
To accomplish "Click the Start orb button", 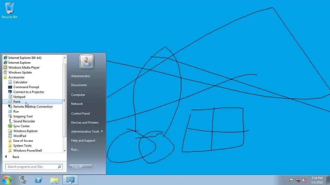I will click(7, 180).
